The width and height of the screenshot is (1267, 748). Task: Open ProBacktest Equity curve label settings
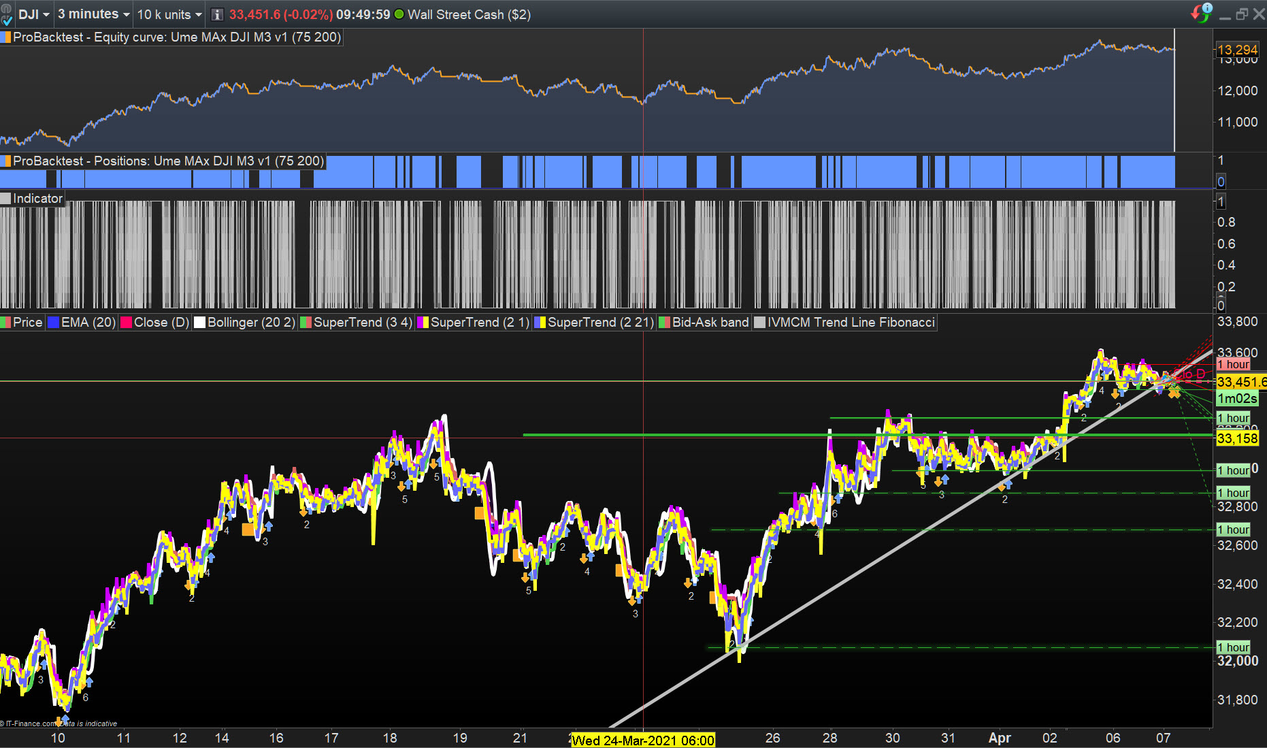(x=177, y=37)
